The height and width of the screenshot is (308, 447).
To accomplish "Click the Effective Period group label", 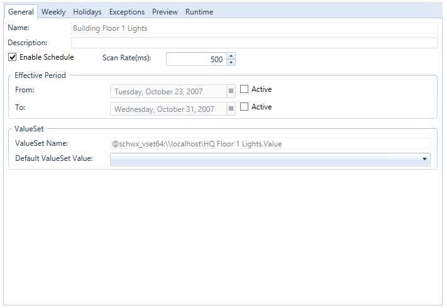I will point(40,75).
